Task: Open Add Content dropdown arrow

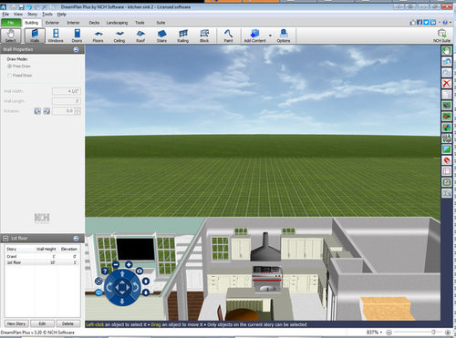Action: pyautogui.click(x=270, y=36)
